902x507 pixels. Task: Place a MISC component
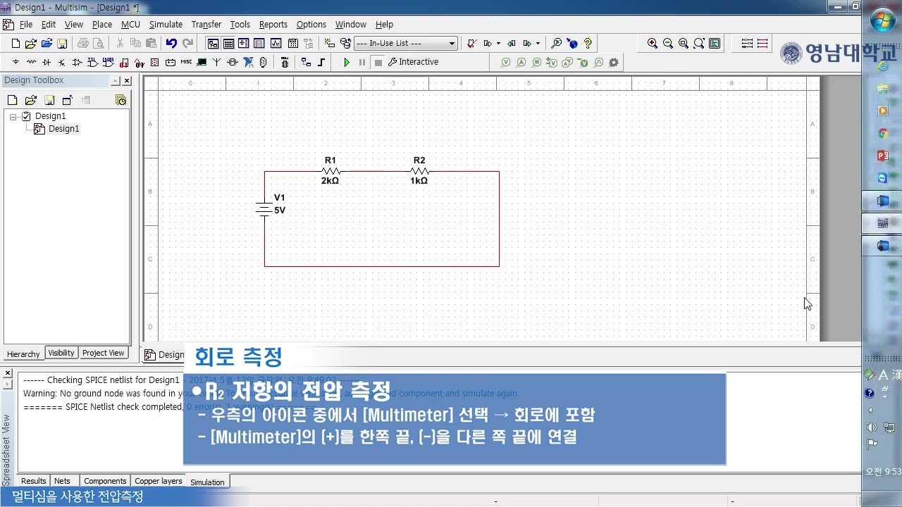pyautogui.click(x=186, y=62)
